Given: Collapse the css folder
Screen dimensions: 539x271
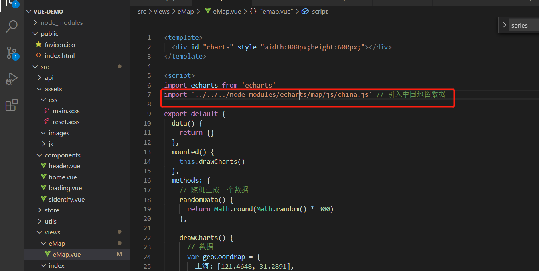Looking at the screenshot, I should (x=43, y=100).
